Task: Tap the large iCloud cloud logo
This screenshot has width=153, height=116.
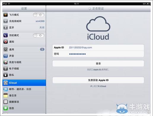Action: pyautogui.click(x=98, y=24)
